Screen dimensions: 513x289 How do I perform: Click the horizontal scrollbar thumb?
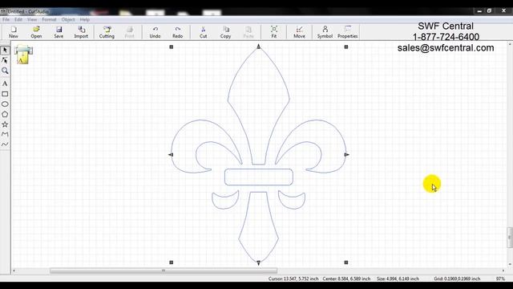click(164, 271)
